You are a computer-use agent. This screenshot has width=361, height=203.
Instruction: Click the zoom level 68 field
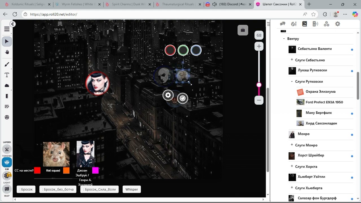click(x=259, y=35)
